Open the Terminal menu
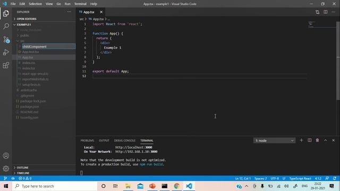 tap(80, 4)
